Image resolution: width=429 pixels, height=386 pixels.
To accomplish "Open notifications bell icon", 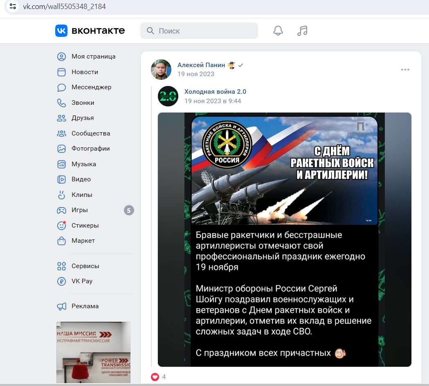I will coord(278,31).
